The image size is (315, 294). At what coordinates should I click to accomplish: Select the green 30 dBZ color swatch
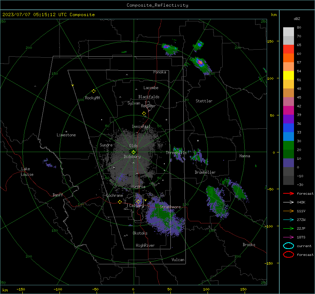pyautogui.click(x=288, y=145)
